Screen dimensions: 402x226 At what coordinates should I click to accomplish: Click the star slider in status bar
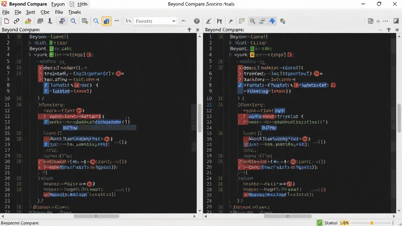(x=371, y=223)
